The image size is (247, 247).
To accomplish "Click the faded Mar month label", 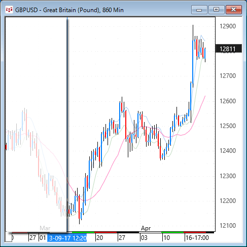I will [x=45, y=228].
